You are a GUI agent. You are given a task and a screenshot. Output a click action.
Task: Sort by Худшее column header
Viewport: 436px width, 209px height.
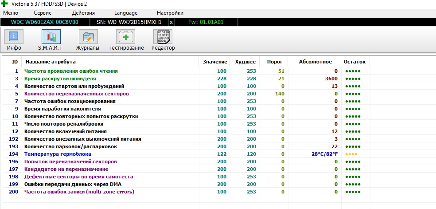(x=245, y=62)
